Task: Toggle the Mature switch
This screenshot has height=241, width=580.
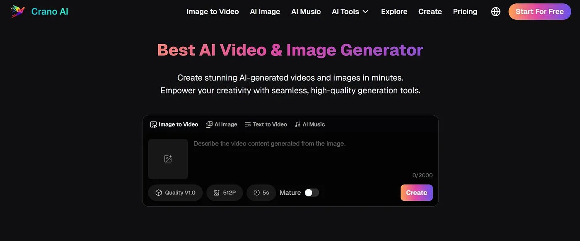Action: [312, 193]
